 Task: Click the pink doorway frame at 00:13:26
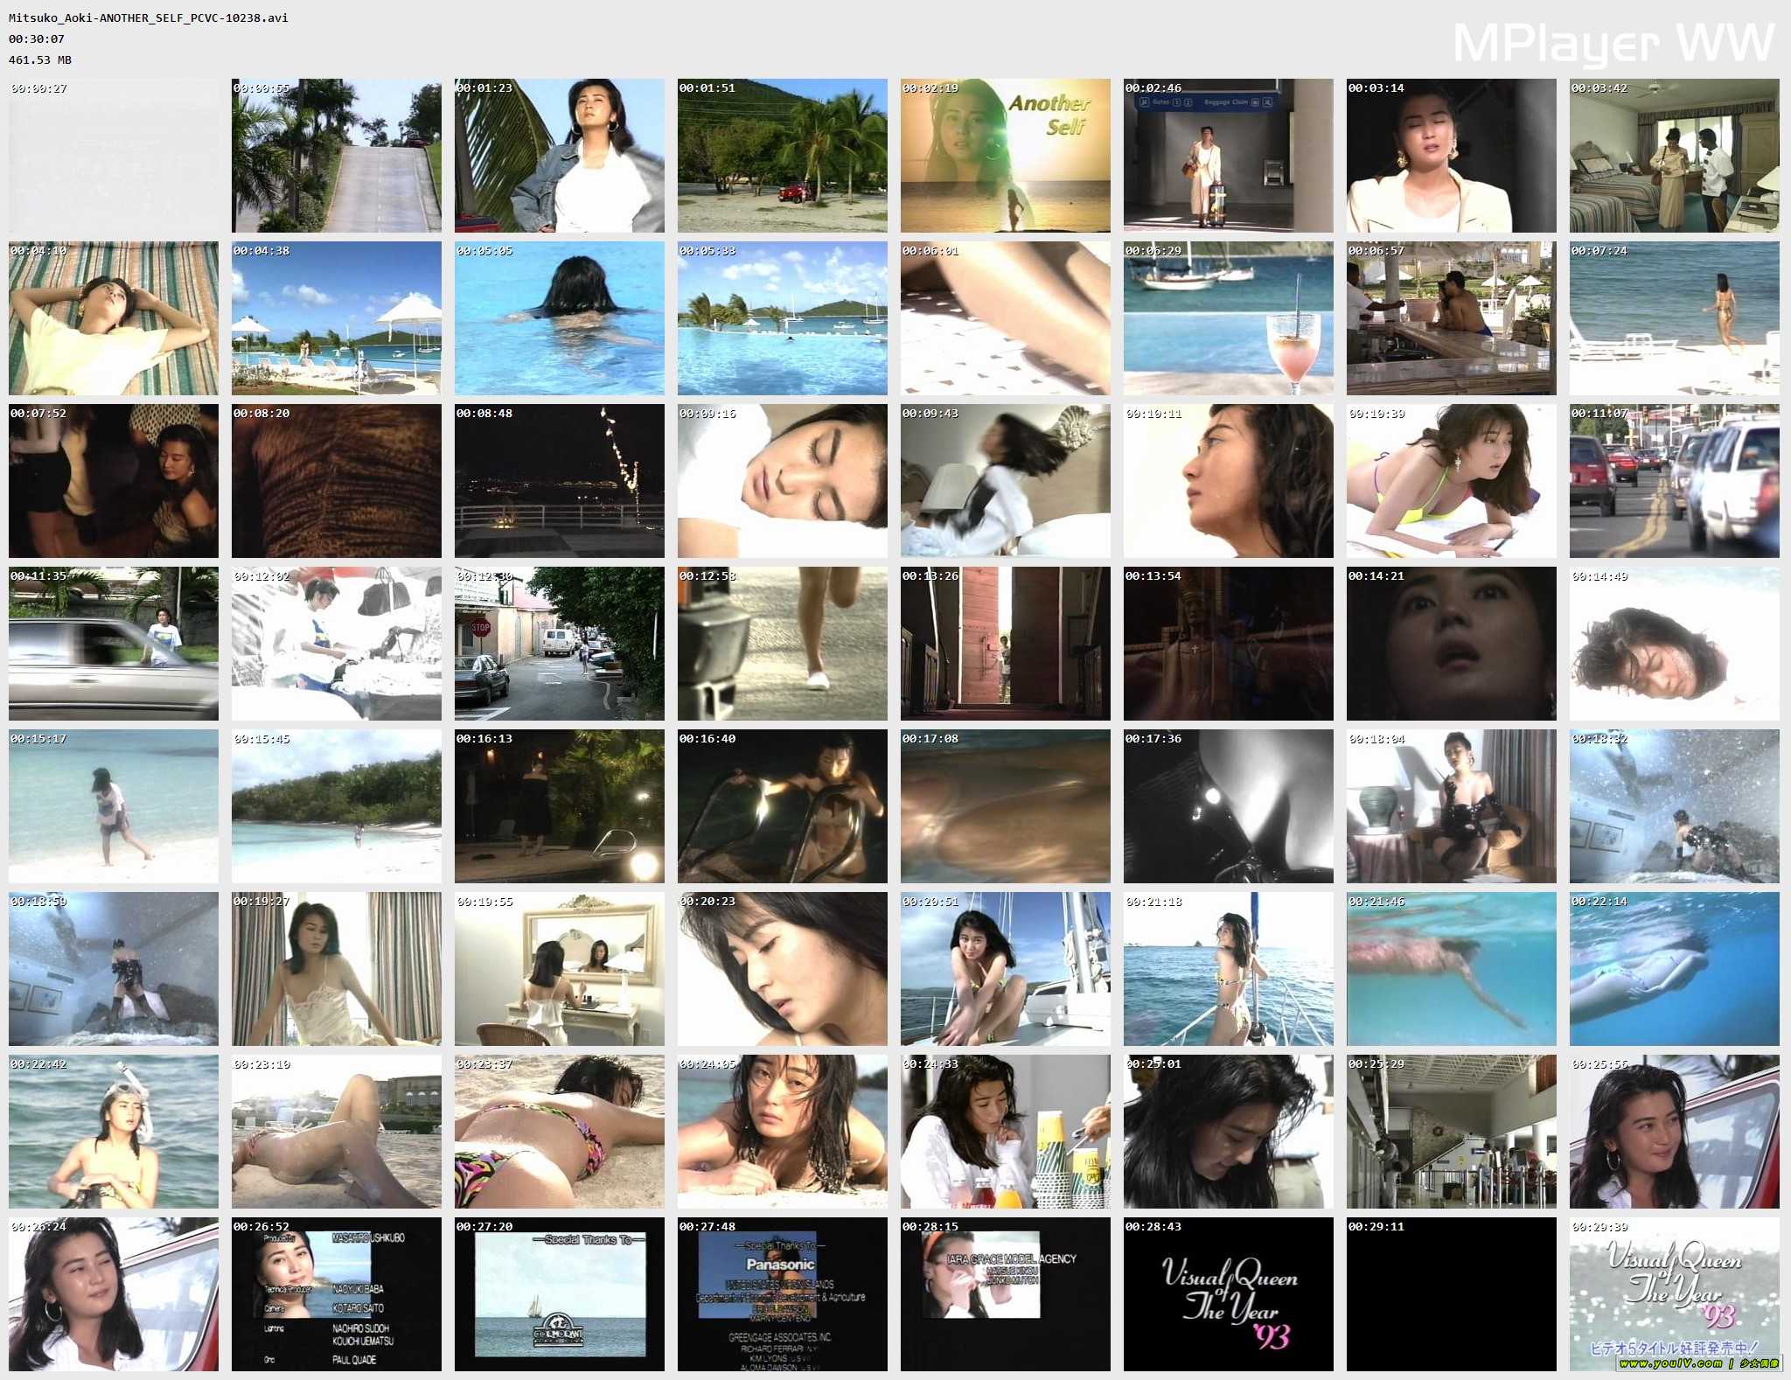click(x=1006, y=644)
